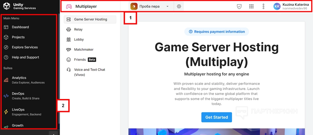The width and height of the screenshot is (313, 135).
Task: Click the Requires payment information badge
Action: click(x=216, y=32)
